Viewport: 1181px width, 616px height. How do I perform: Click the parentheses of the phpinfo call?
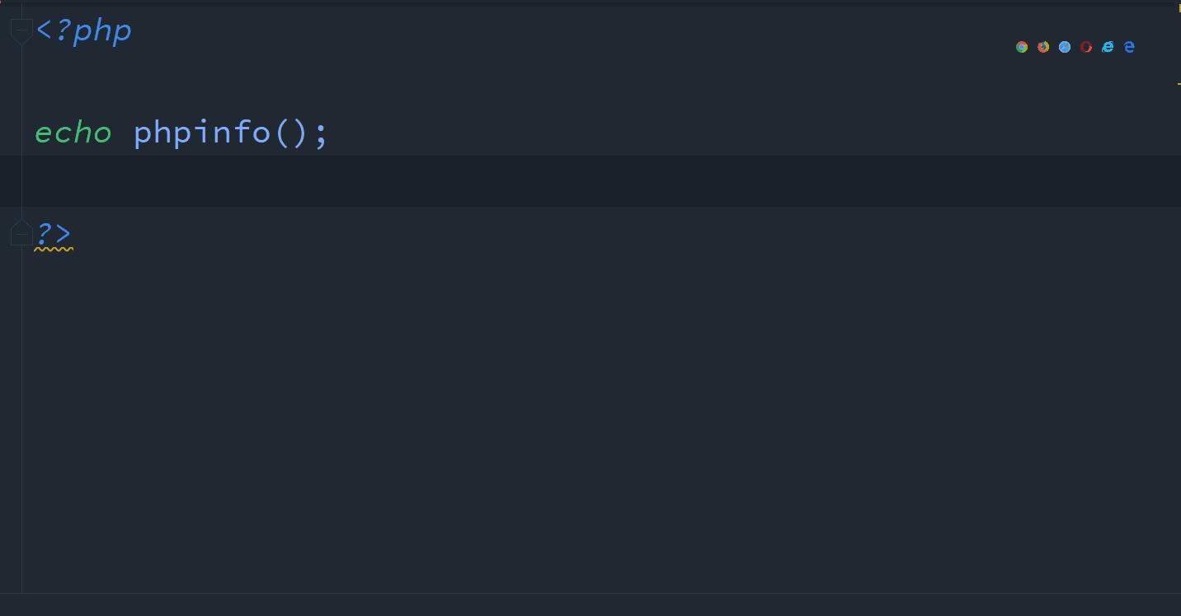[x=290, y=132]
